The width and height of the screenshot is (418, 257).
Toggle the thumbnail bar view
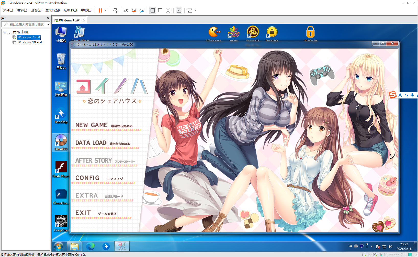pos(160,10)
